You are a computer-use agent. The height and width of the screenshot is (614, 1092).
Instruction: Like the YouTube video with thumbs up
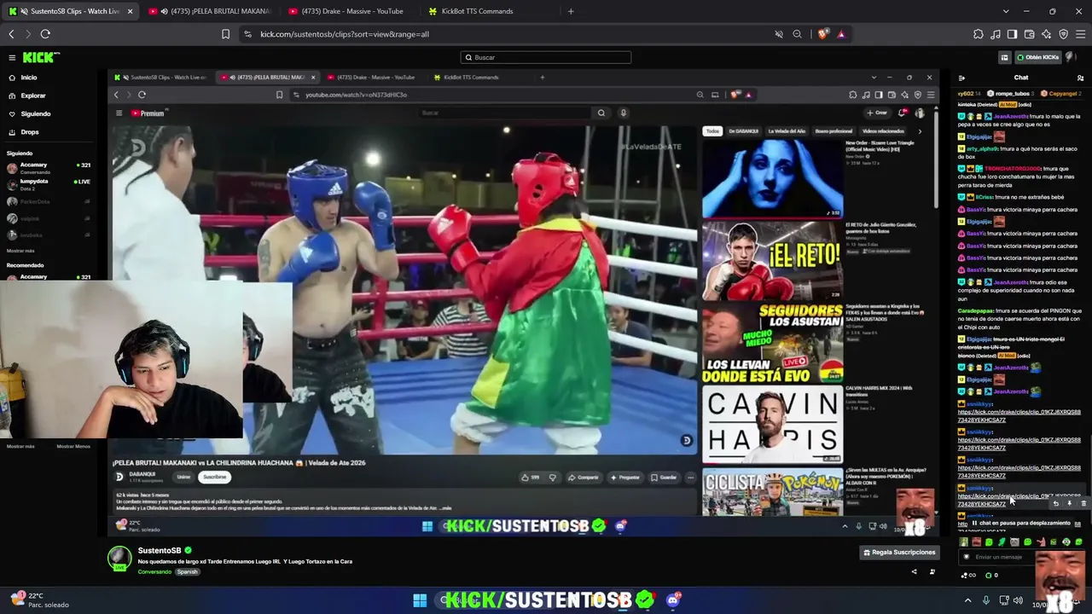[x=531, y=478]
